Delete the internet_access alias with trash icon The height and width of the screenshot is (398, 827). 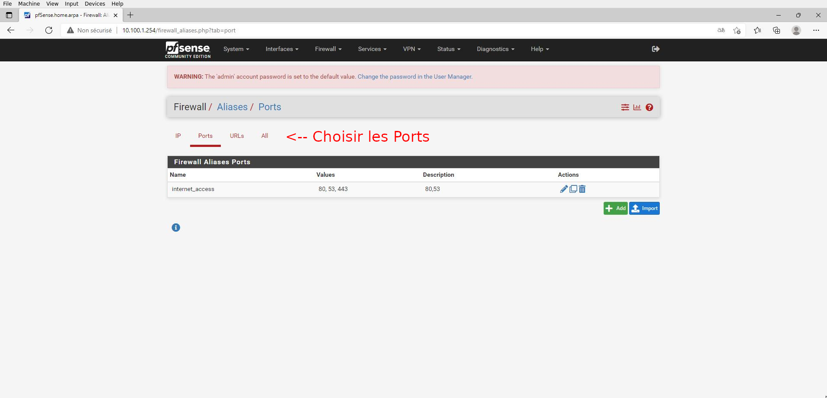pos(582,189)
